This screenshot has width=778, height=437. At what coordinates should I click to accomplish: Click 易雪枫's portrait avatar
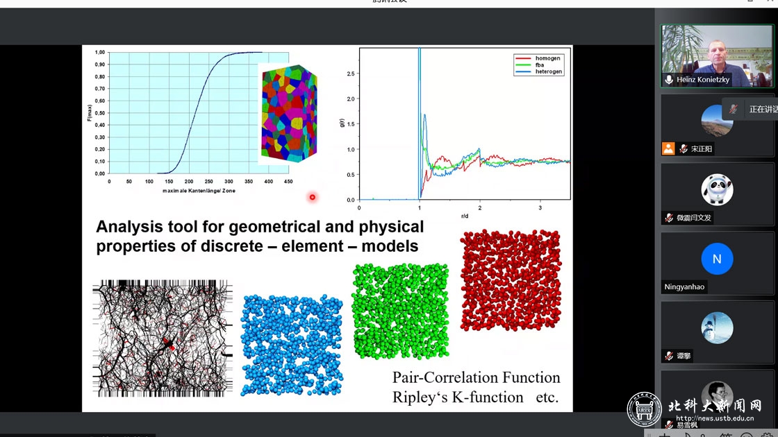click(x=717, y=395)
